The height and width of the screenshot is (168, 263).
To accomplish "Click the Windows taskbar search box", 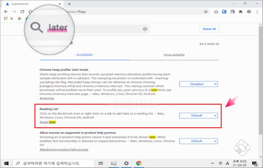I will coord(54,163).
